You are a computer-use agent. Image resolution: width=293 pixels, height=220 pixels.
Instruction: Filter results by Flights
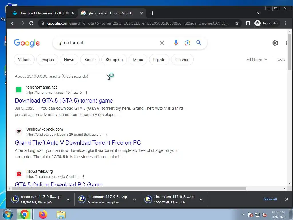click(x=159, y=60)
